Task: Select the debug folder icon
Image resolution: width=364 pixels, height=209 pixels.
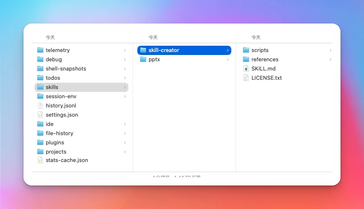Action: coord(40,59)
